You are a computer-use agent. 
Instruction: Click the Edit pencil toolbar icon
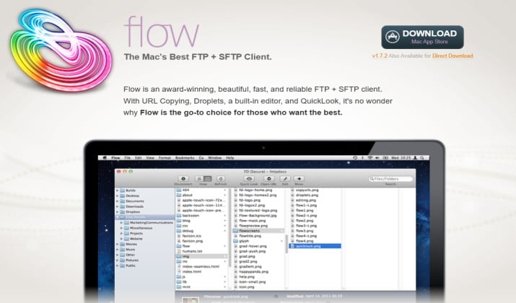tap(285, 179)
